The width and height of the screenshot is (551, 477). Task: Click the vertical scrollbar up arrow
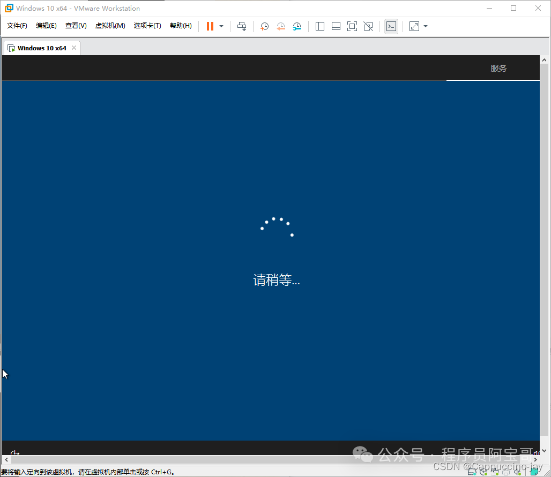[544, 60]
